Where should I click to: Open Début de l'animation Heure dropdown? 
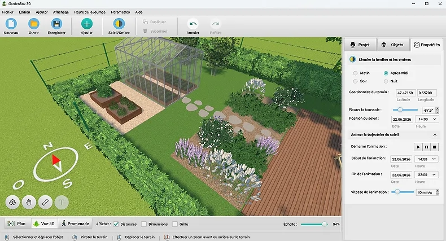click(426, 159)
